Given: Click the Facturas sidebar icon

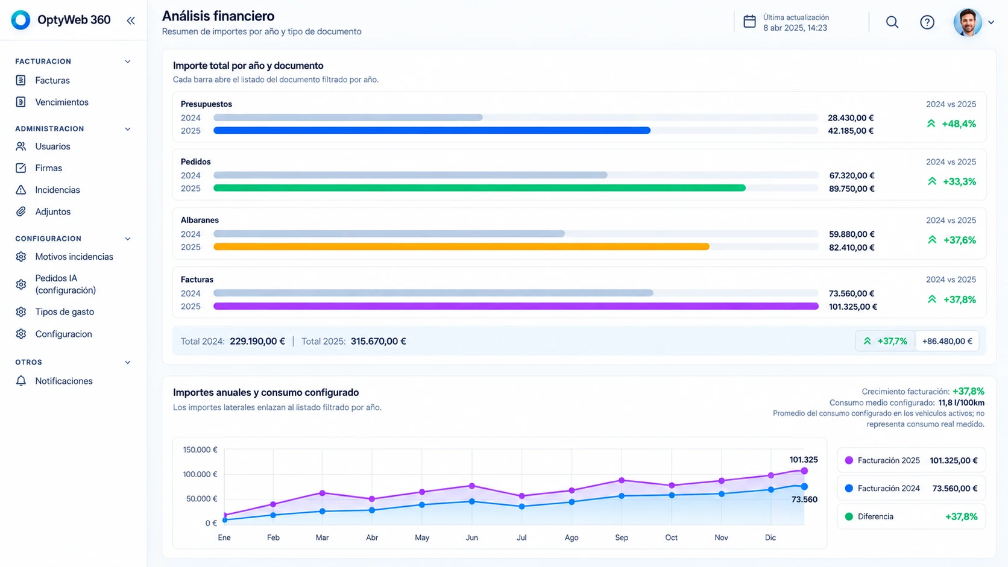Looking at the screenshot, I should 21,80.
